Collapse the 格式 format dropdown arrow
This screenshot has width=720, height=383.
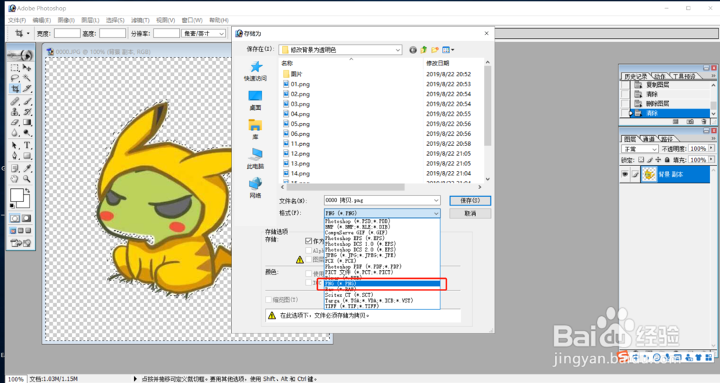[436, 213]
